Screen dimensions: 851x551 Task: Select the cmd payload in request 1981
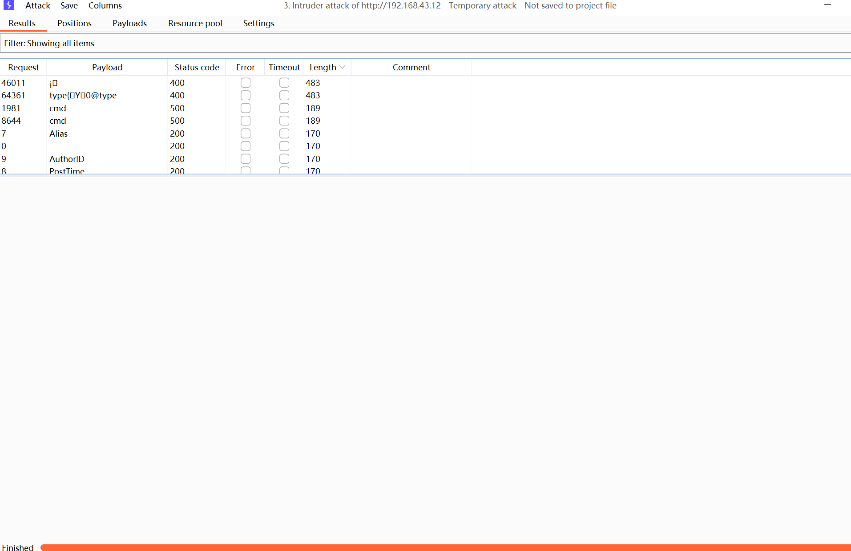[58, 108]
